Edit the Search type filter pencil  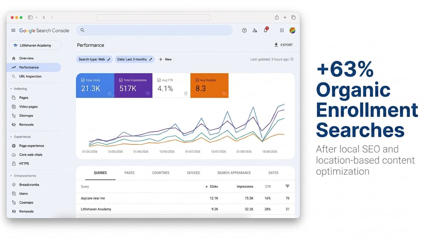(x=109, y=59)
